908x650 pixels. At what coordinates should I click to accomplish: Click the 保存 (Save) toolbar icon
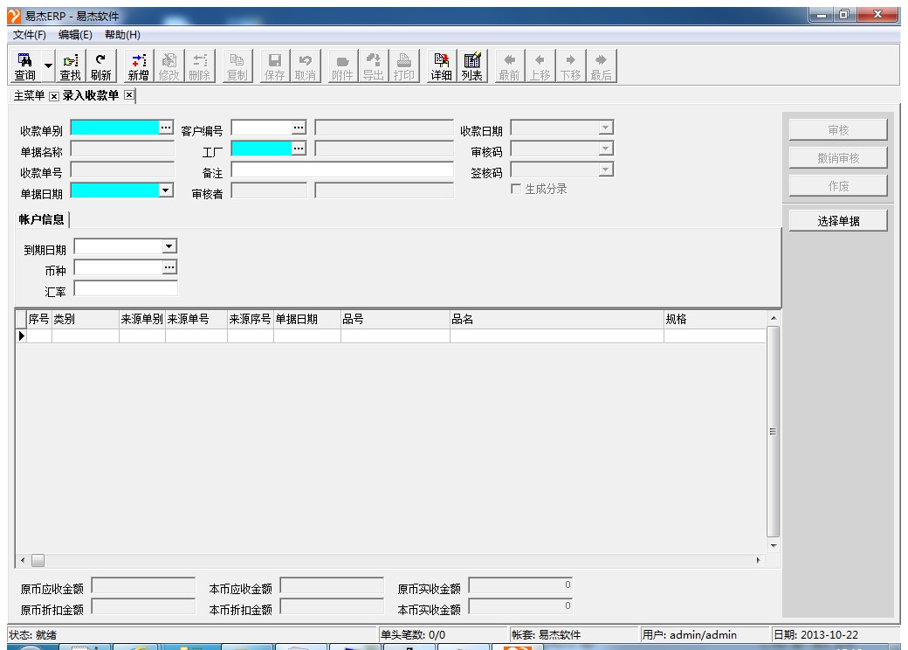274,66
